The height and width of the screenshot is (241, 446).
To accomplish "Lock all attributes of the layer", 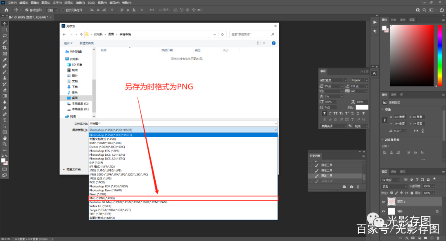I will coord(412,193).
